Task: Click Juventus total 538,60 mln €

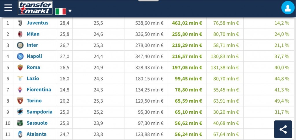Action: 149,23
